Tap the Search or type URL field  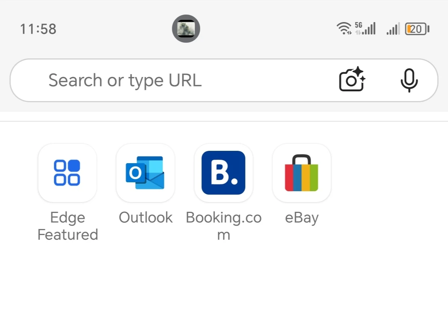(224, 80)
